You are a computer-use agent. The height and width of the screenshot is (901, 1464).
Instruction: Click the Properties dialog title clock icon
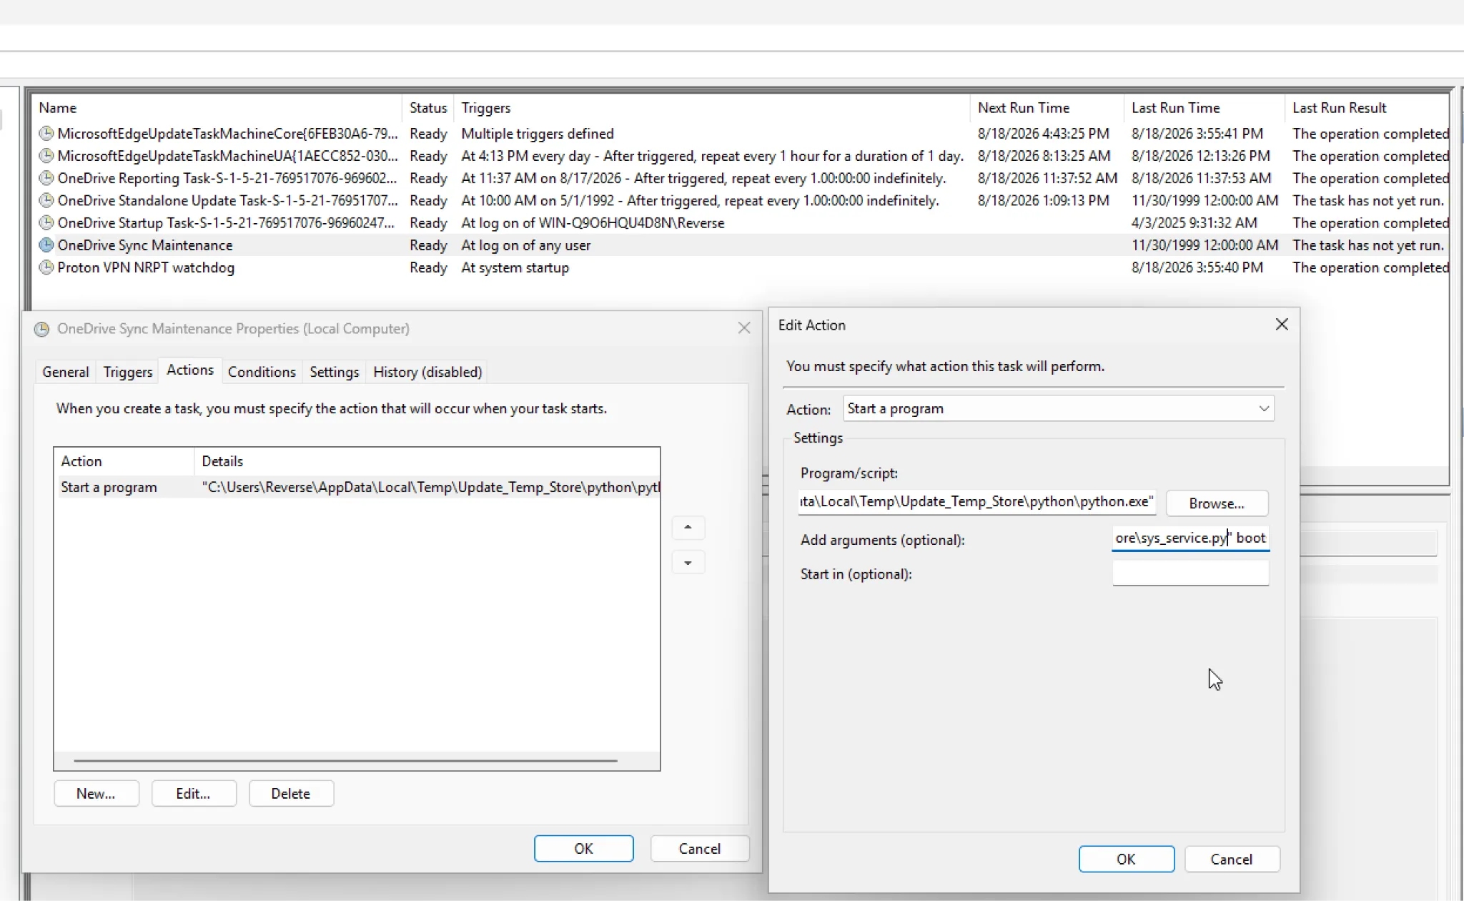click(x=42, y=329)
